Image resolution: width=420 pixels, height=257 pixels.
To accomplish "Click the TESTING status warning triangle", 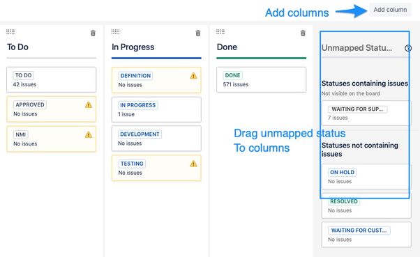I will coord(193,164).
